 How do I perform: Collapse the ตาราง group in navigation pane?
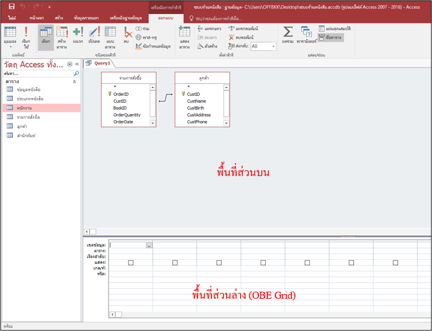[x=74, y=82]
